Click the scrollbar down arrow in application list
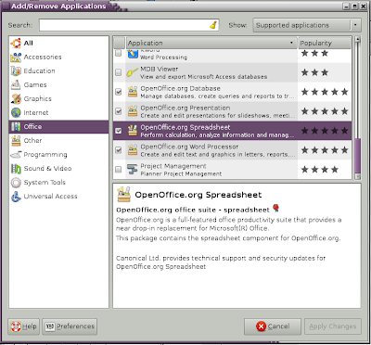The width and height of the screenshot is (371, 345). click(358, 176)
